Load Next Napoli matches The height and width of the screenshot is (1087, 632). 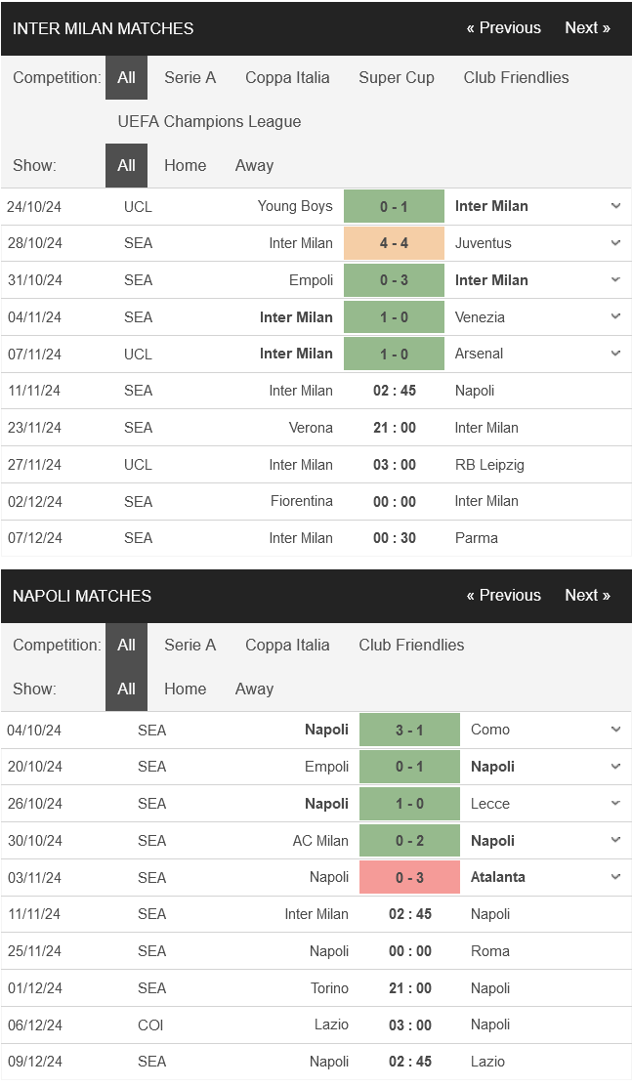pos(587,595)
